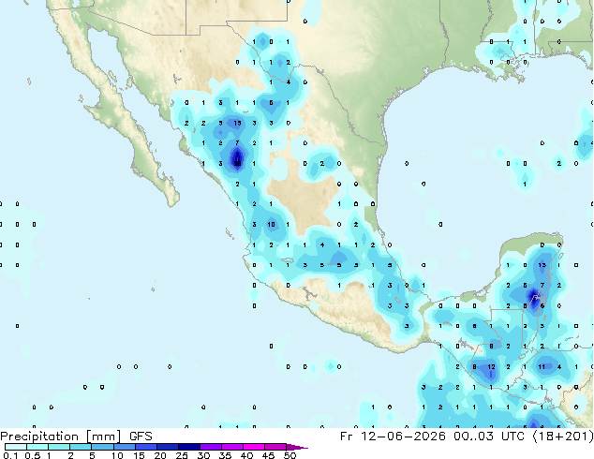Click the above-50 arrow tip of legend
The image size is (594, 459).
(297, 447)
